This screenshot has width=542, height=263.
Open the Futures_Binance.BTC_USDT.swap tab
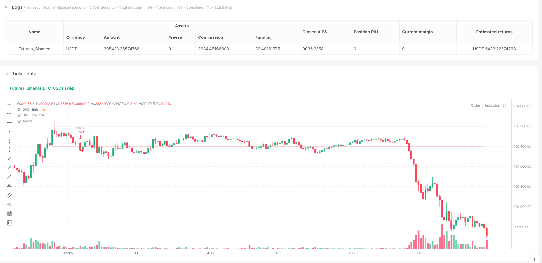pyautogui.click(x=42, y=88)
